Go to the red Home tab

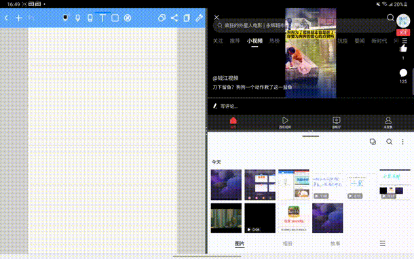[x=233, y=123]
